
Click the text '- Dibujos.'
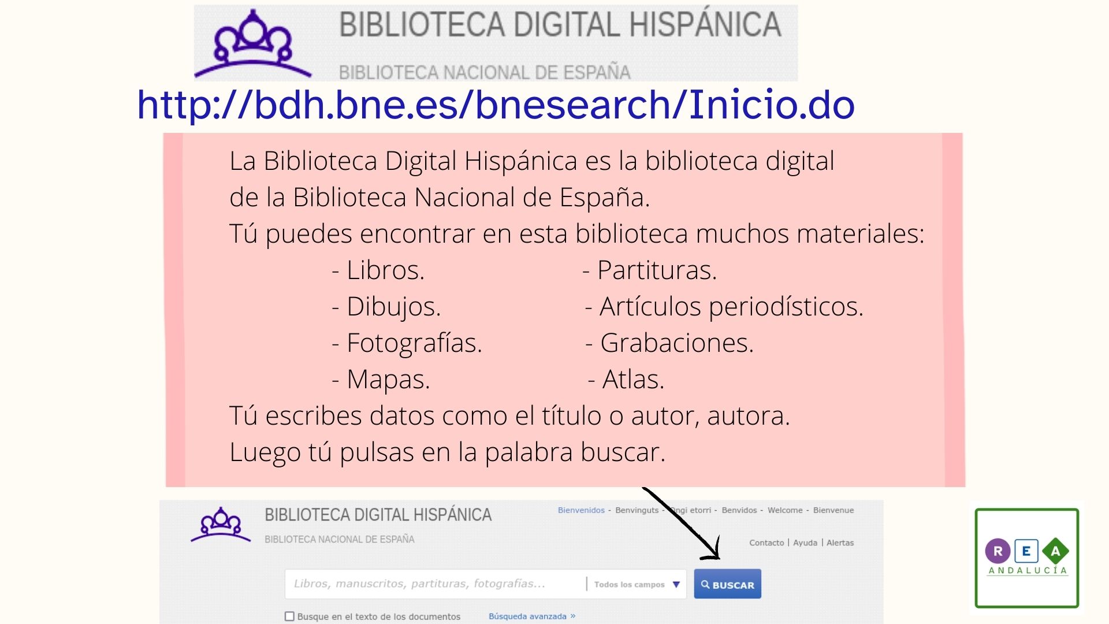pos(386,306)
